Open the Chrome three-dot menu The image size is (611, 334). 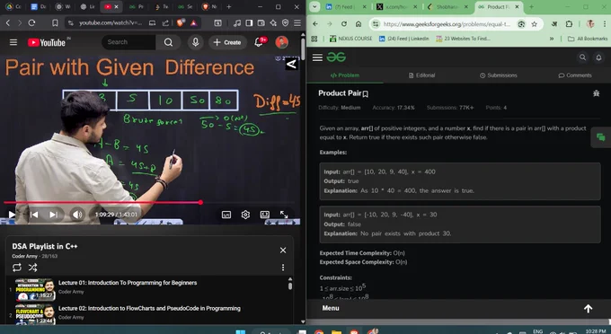pyautogui.click(x=605, y=23)
